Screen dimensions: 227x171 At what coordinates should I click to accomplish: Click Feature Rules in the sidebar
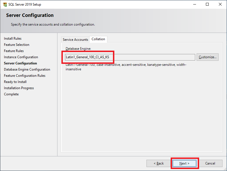(14, 51)
